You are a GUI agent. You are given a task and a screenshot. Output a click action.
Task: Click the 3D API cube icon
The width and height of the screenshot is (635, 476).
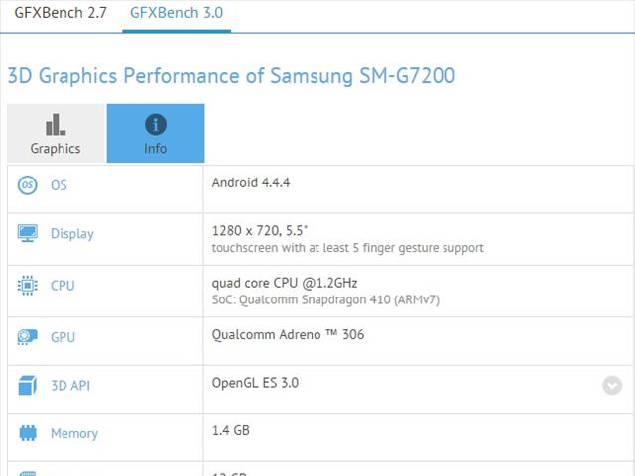28,385
